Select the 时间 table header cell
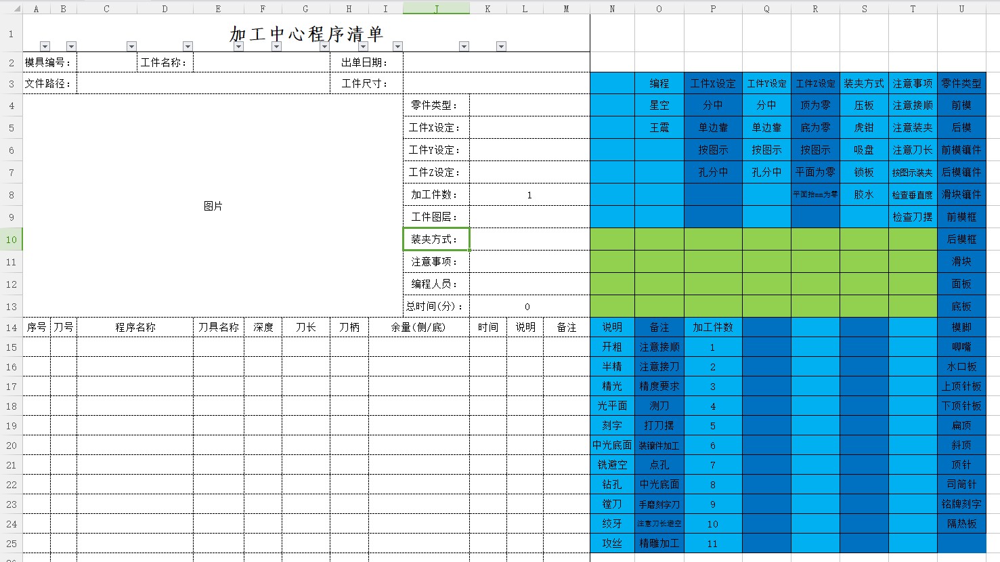Screen dimensions: 1000x562 point(488,327)
